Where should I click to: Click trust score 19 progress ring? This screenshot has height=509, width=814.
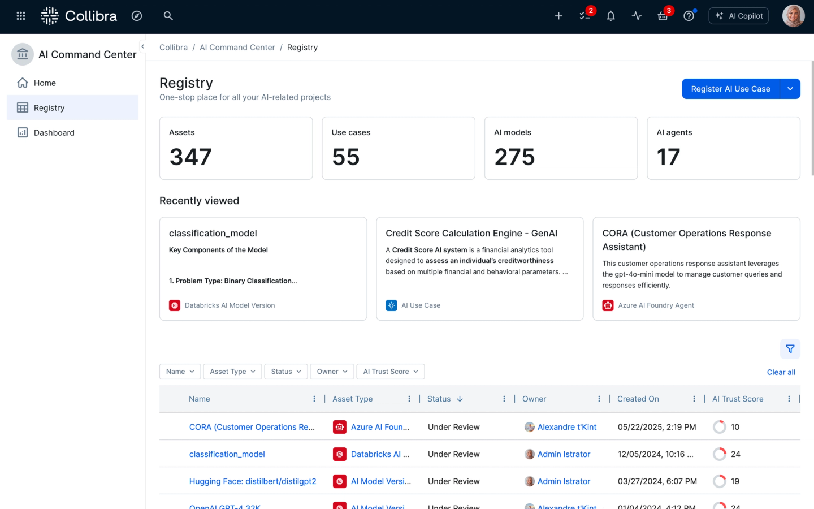(720, 481)
